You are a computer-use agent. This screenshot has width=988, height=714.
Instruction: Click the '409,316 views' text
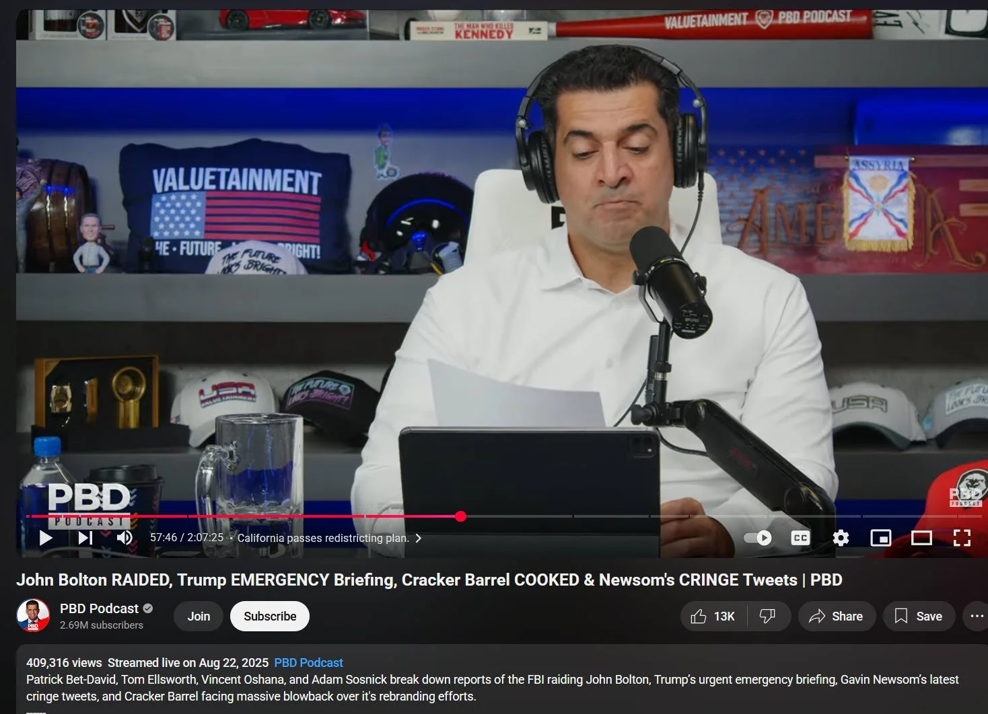pyautogui.click(x=64, y=663)
